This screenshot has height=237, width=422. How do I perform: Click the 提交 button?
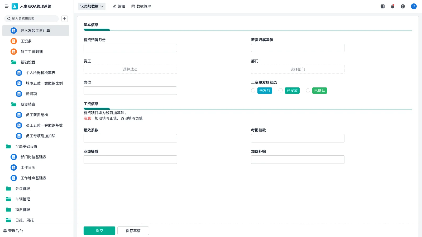[99, 231]
